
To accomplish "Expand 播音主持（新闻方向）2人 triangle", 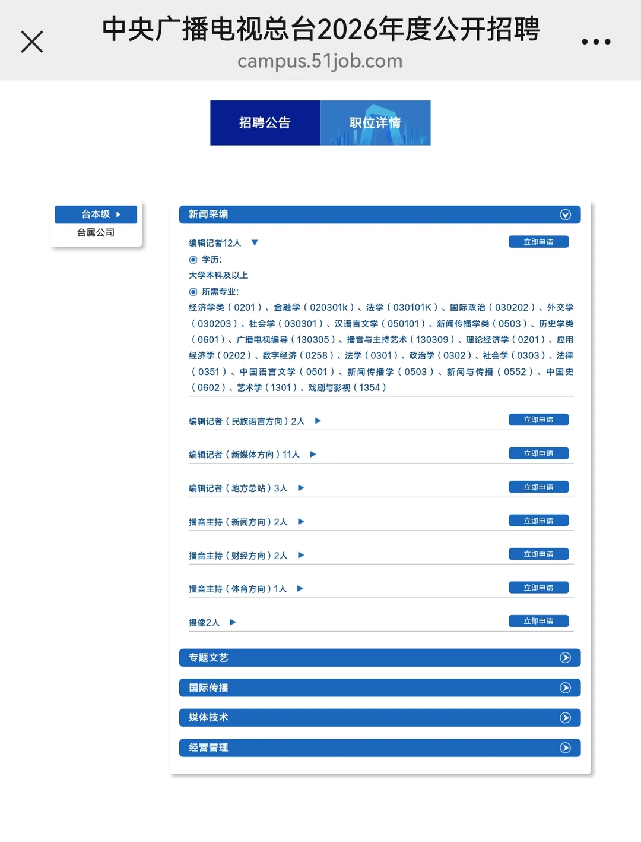I will (301, 521).
